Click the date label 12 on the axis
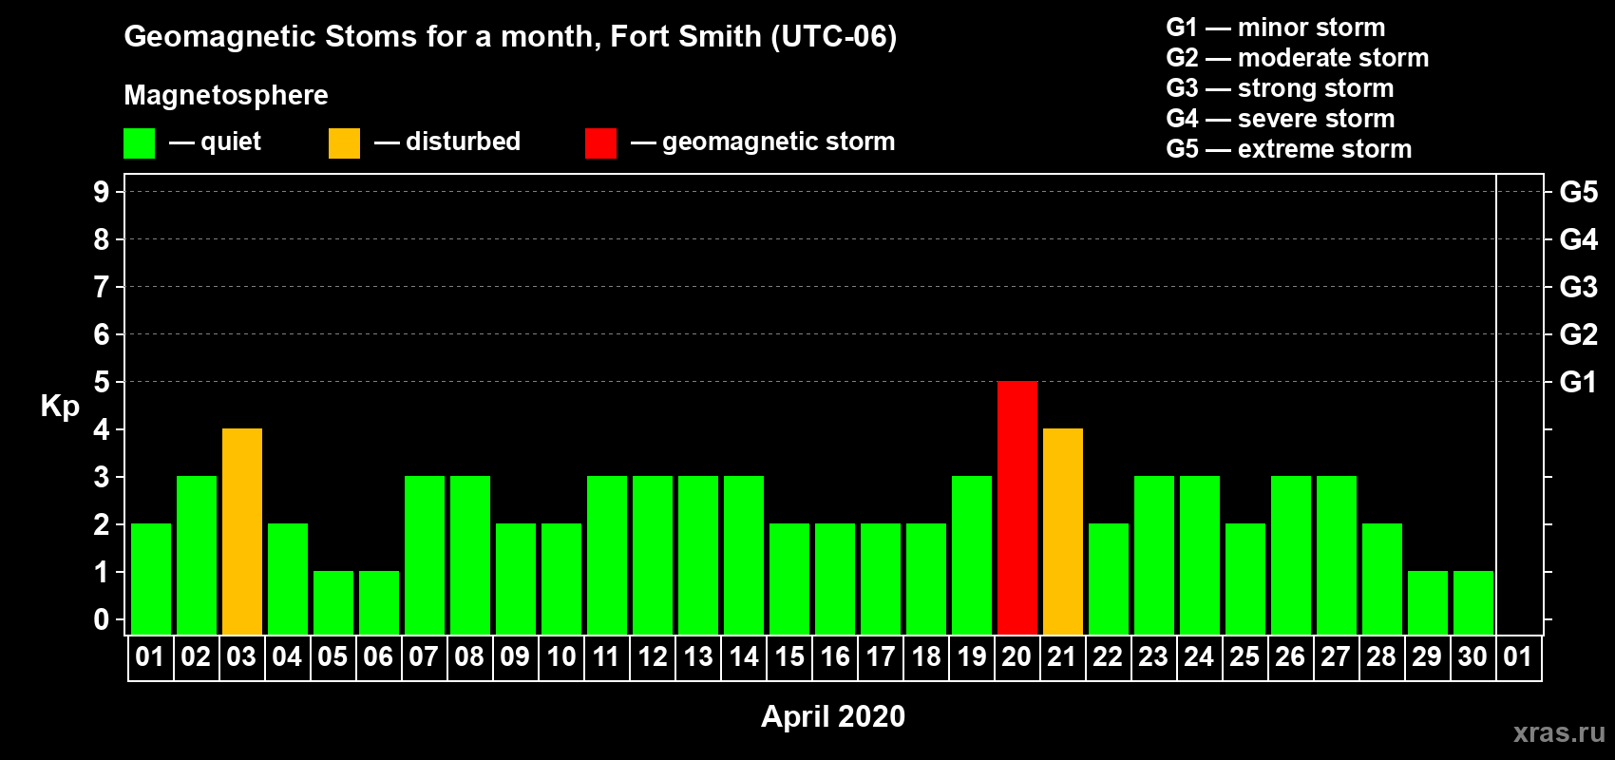Image resolution: width=1615 pixels, height=760 pixels. 653,657
